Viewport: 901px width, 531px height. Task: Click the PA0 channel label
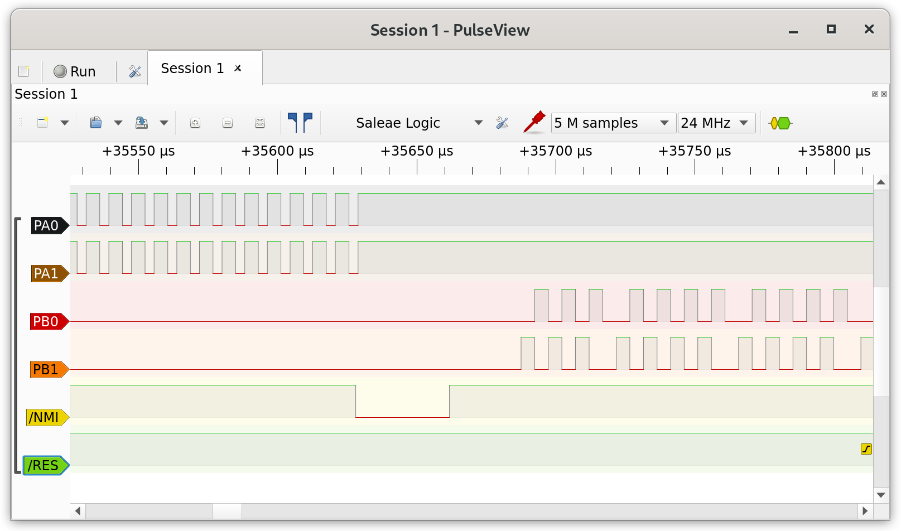(x=47, y=226)
